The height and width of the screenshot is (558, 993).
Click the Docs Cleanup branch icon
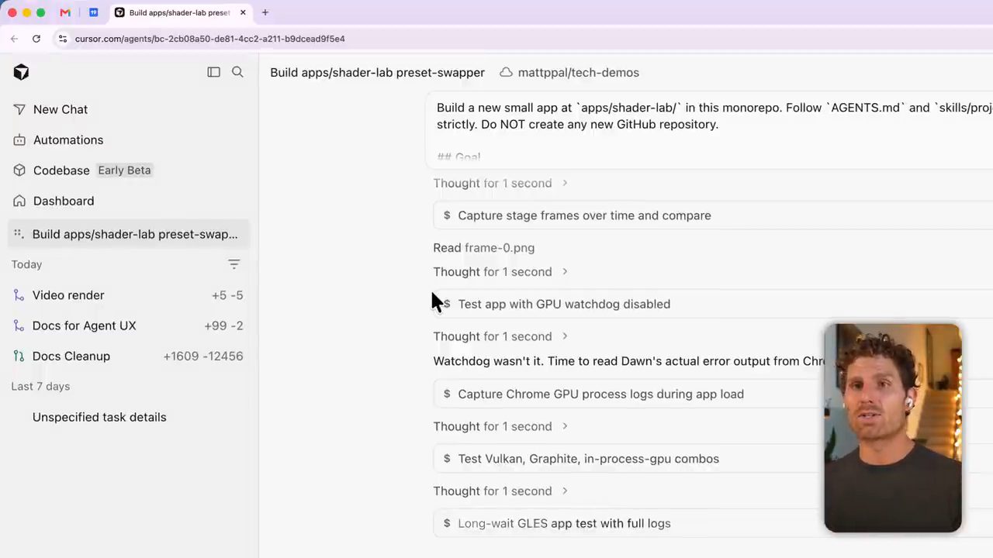coord(19,356)
